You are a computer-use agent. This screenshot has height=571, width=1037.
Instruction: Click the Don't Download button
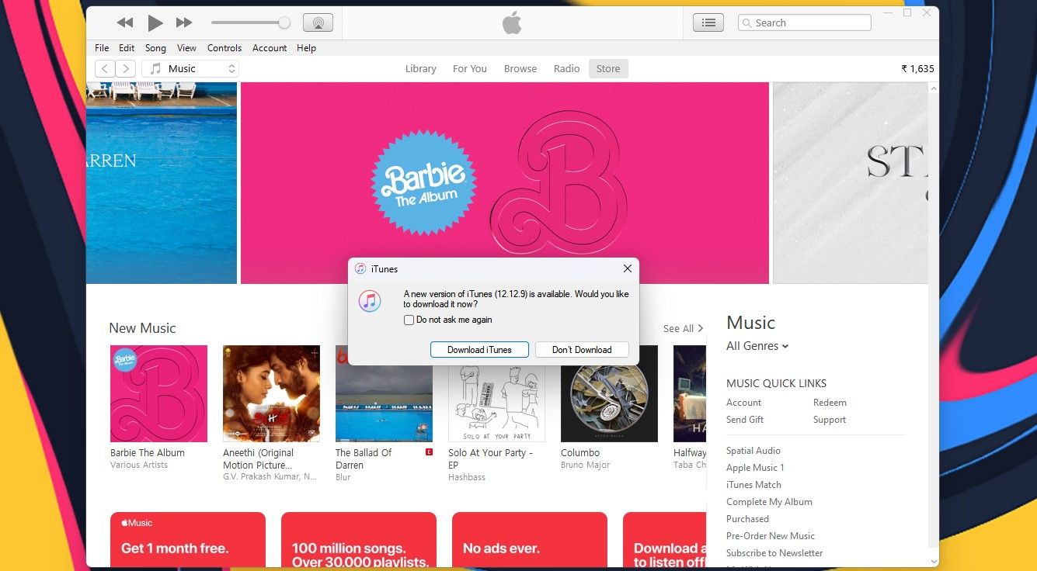(x=582, y=350)
